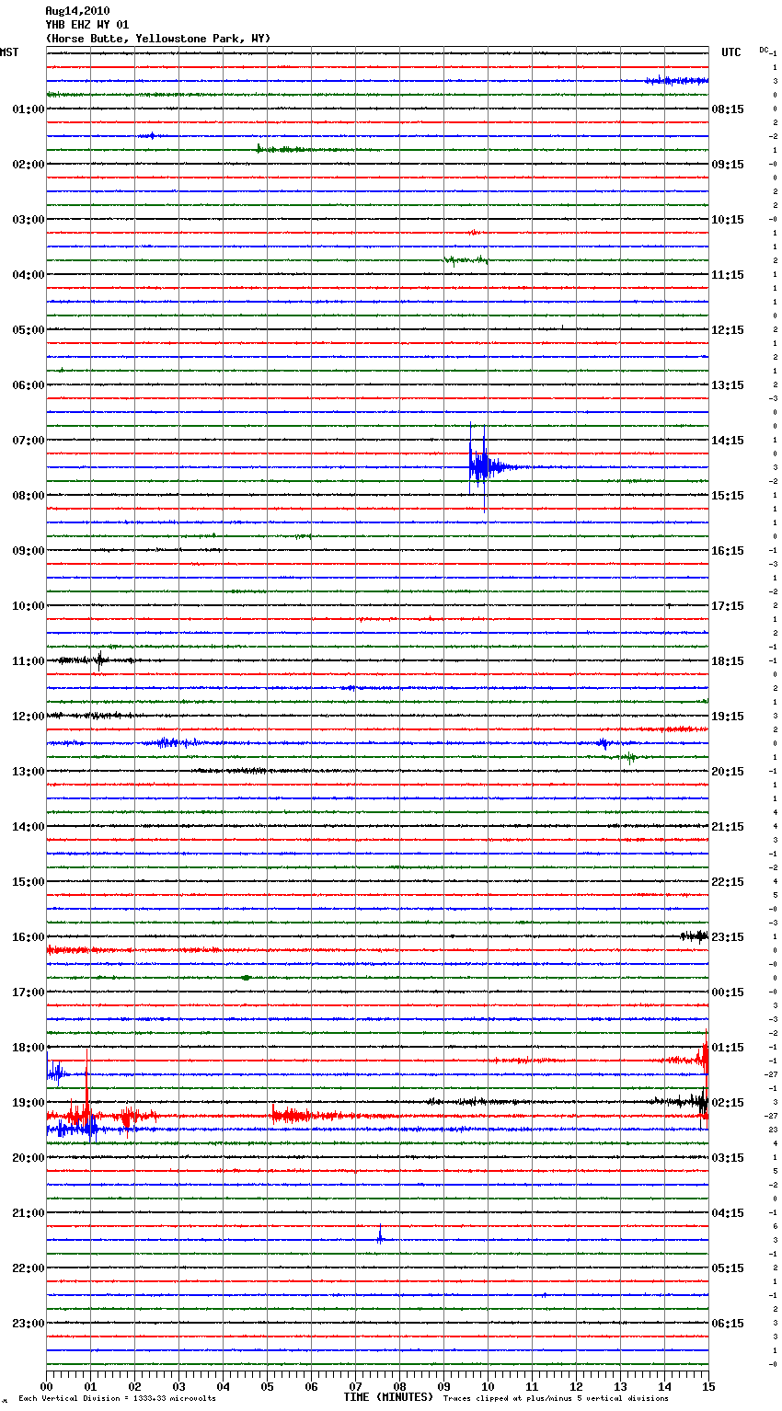Click the '00' minute tick on bottom axis
The width and height of the screenshot is (782, 1411).
click(x=46, y=1385)
